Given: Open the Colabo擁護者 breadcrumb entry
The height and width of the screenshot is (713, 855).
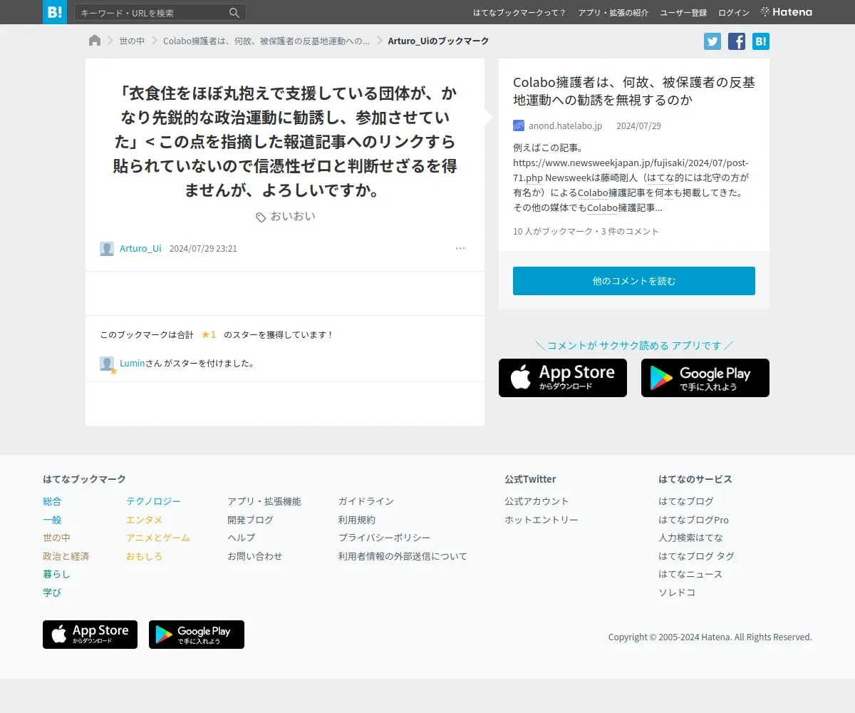Looking at the screenshot, I should tap(266, 41).
